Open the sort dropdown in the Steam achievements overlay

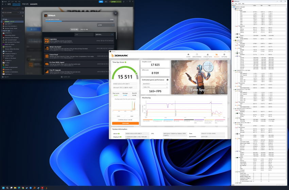click(106, 25)
